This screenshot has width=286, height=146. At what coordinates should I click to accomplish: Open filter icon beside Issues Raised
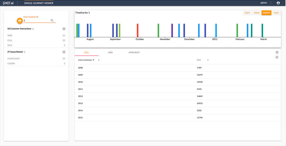coord(64,52)
